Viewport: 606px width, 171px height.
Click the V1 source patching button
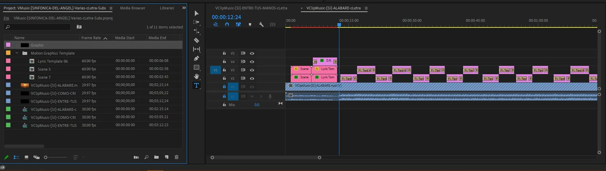click(216, 70)
